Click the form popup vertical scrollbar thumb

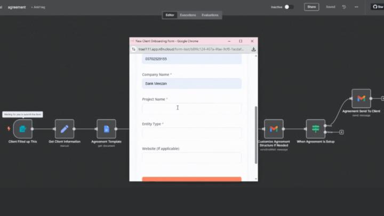tap(256, 135)
